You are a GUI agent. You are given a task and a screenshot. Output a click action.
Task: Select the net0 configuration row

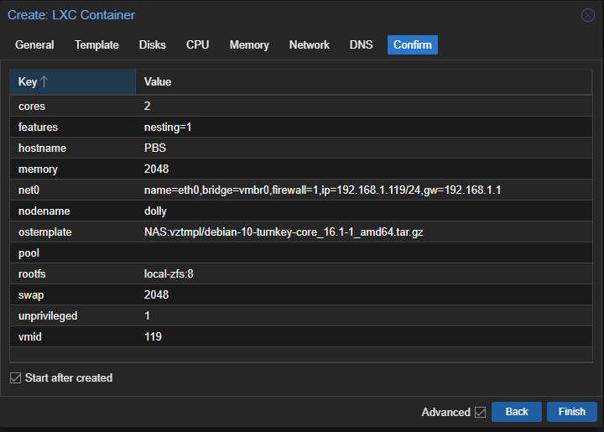[x=301, y=190]
